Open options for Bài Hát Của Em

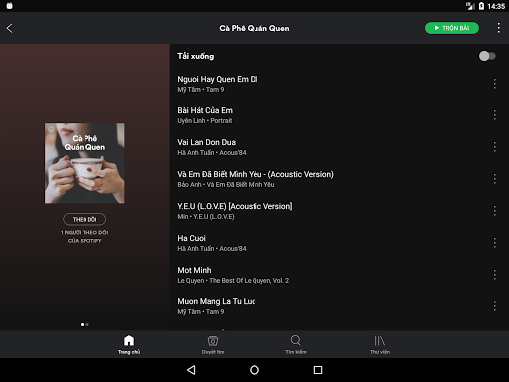click(x=495, y=115)
